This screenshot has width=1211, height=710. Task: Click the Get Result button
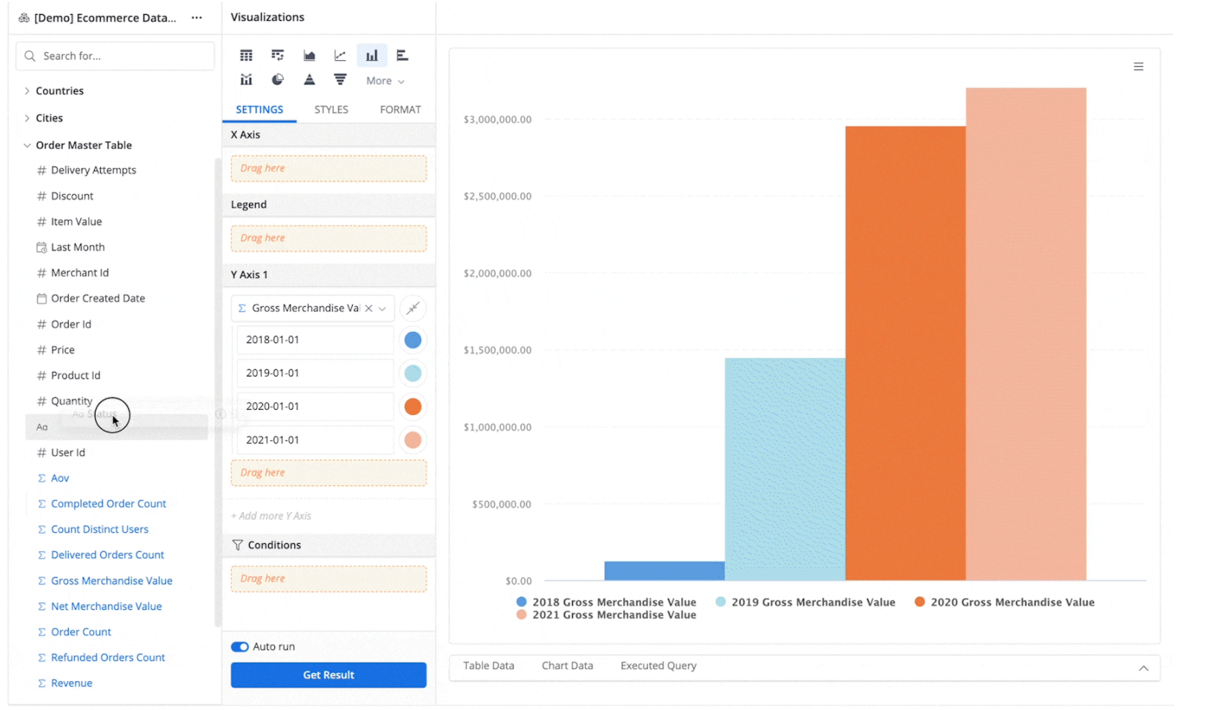(x=328, y=675)
